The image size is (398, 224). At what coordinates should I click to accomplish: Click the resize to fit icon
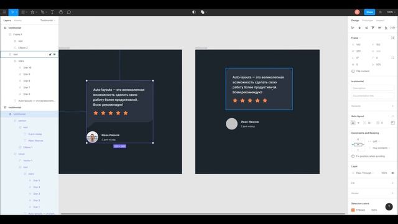tap(392, 38)
